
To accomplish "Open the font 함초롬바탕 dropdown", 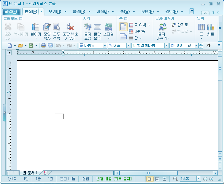I will click(166, 46).
